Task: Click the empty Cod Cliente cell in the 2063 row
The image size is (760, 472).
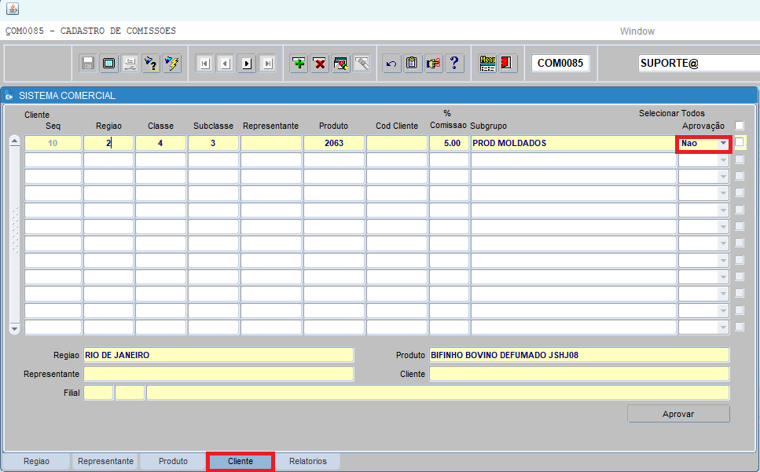Action: [x=397, y=143]
